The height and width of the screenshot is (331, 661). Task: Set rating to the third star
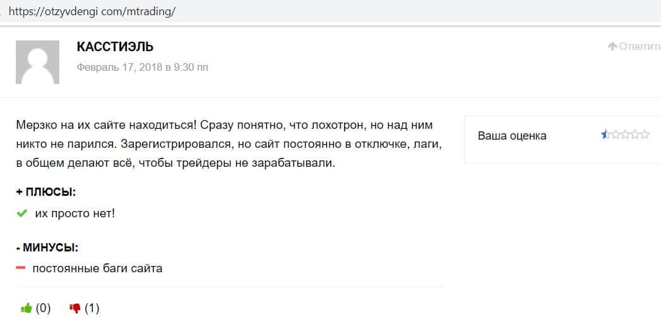tap(625, 134)
